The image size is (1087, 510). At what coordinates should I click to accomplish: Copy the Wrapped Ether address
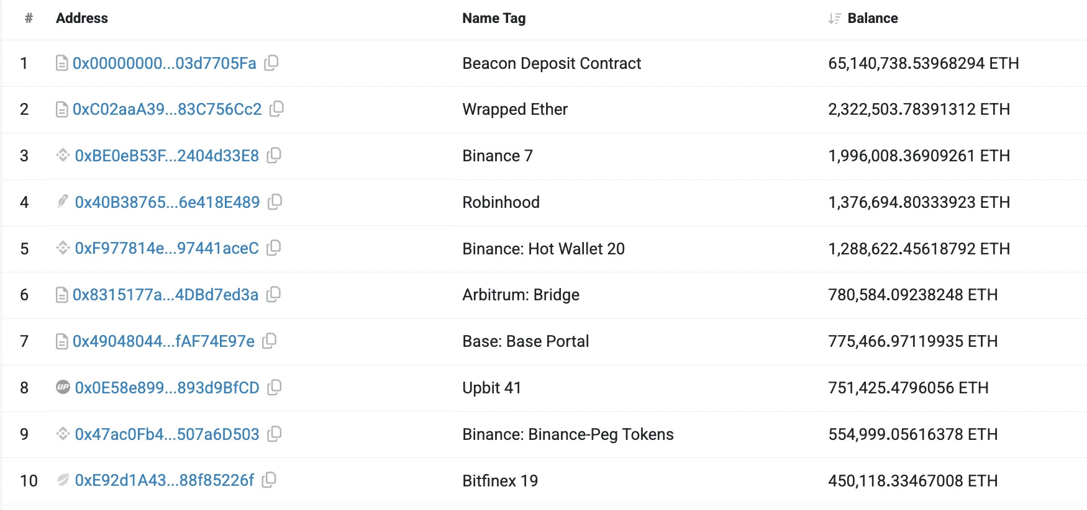pyautogui.click(x=276, y=109)
